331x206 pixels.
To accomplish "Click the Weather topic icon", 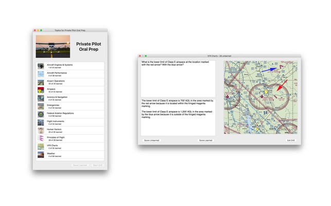I will point(41,155).
